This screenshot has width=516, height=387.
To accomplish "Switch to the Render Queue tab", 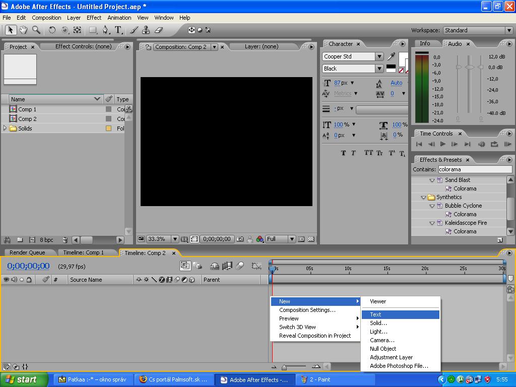I will 27,252.
